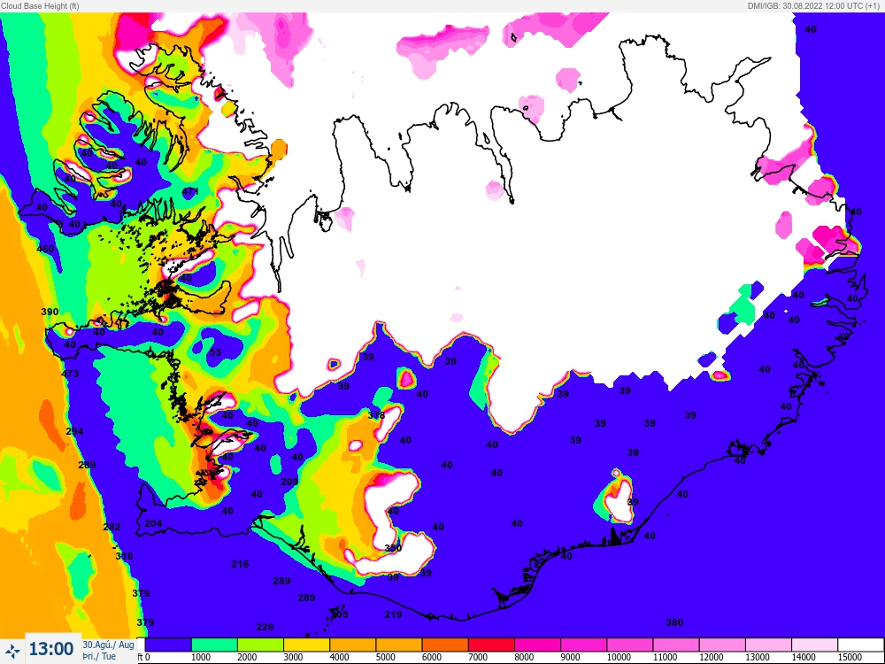This screenshot has width=885, height=664.
Task: Select the orange 5000–6000 ft legend swatch
Action: point(400,645)
